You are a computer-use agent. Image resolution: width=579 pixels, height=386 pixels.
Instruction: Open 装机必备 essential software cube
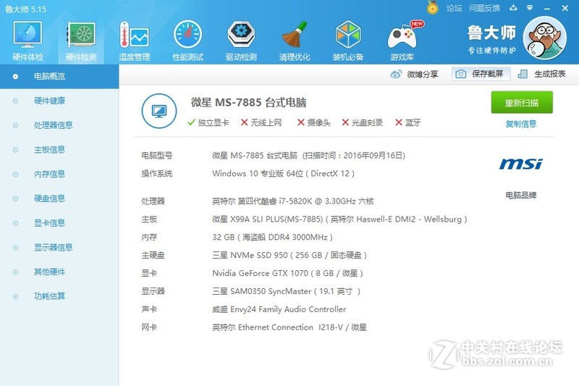pyautogui.click(x=348, y=41)
